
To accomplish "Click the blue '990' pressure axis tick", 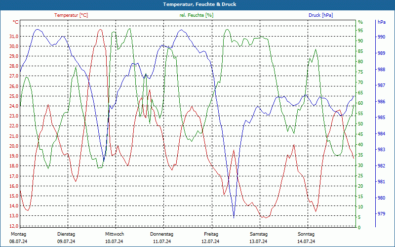I will (x=382, y=37).
